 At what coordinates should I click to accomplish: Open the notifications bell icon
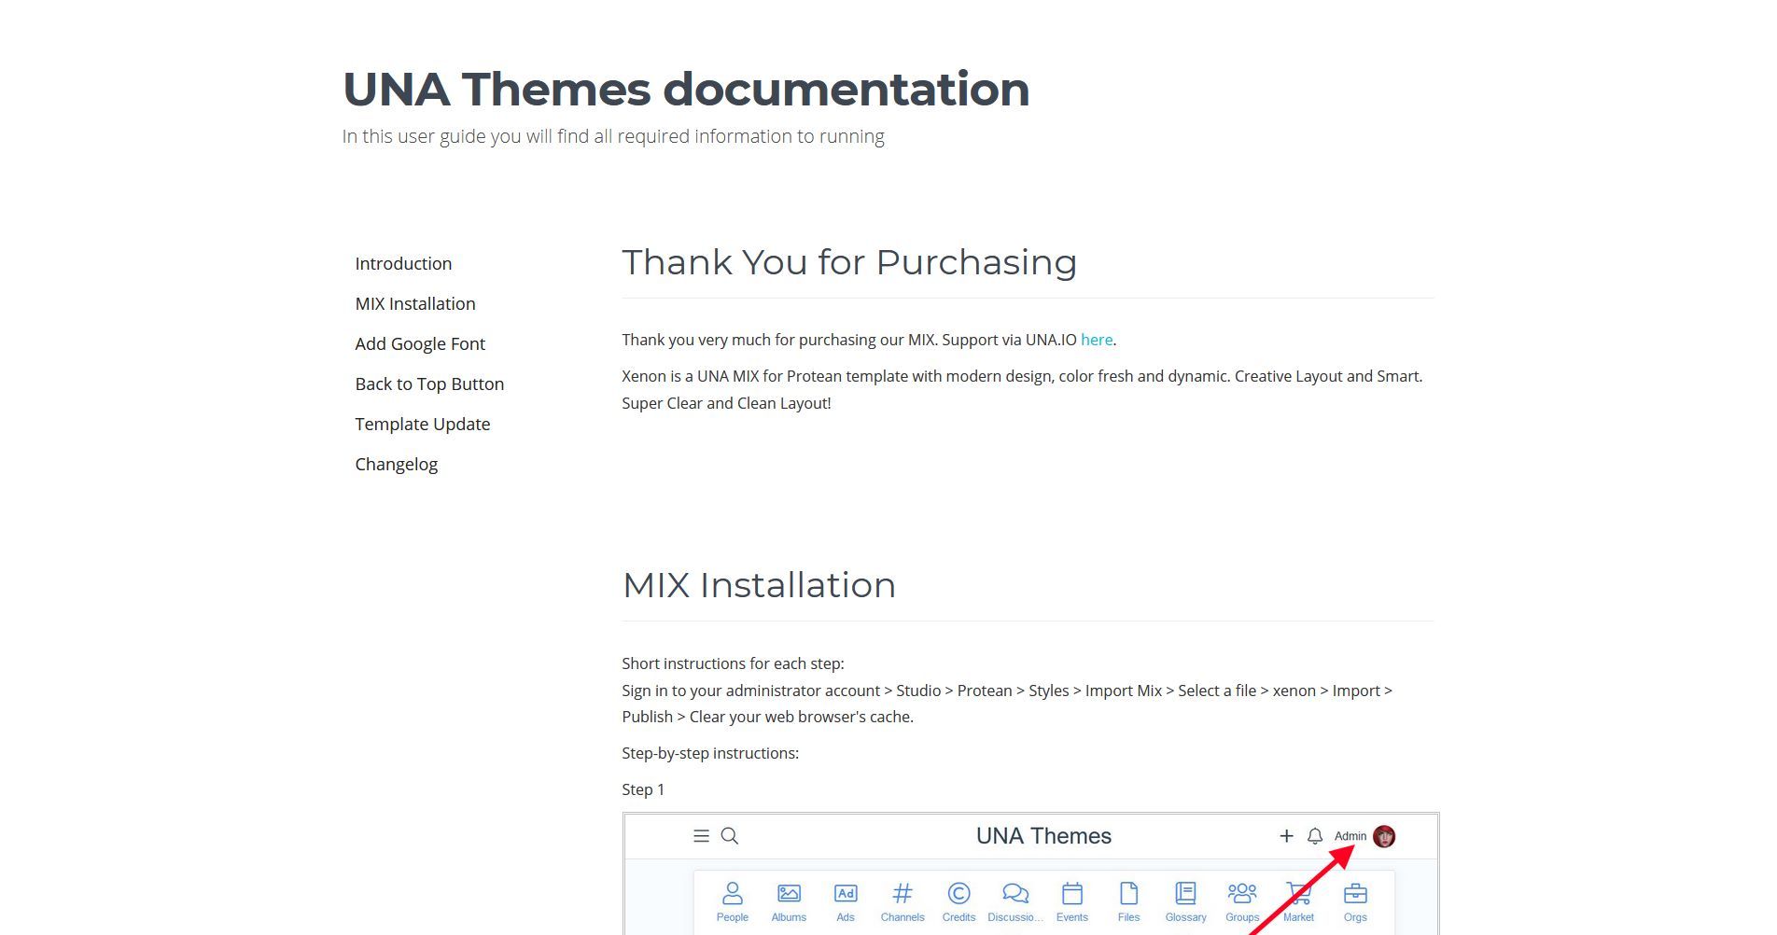tap(1315, 836)
